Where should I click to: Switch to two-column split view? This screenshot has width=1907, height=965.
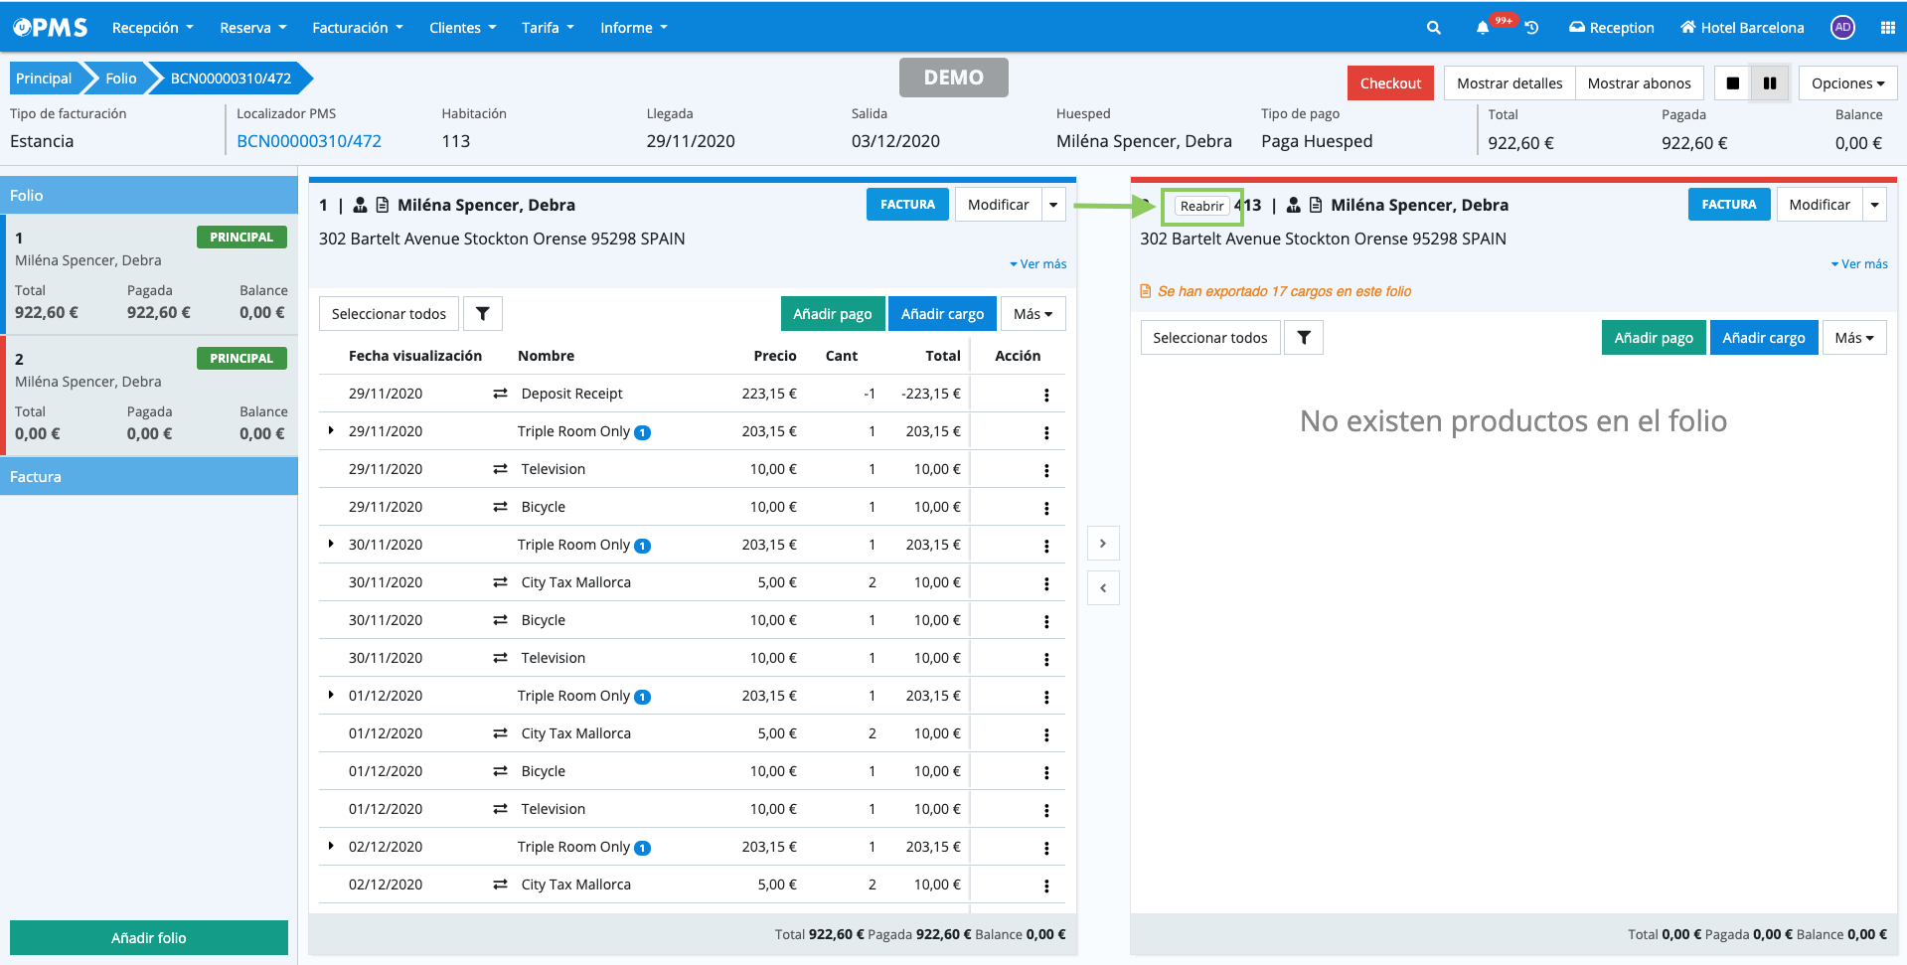pos(1770,83)
